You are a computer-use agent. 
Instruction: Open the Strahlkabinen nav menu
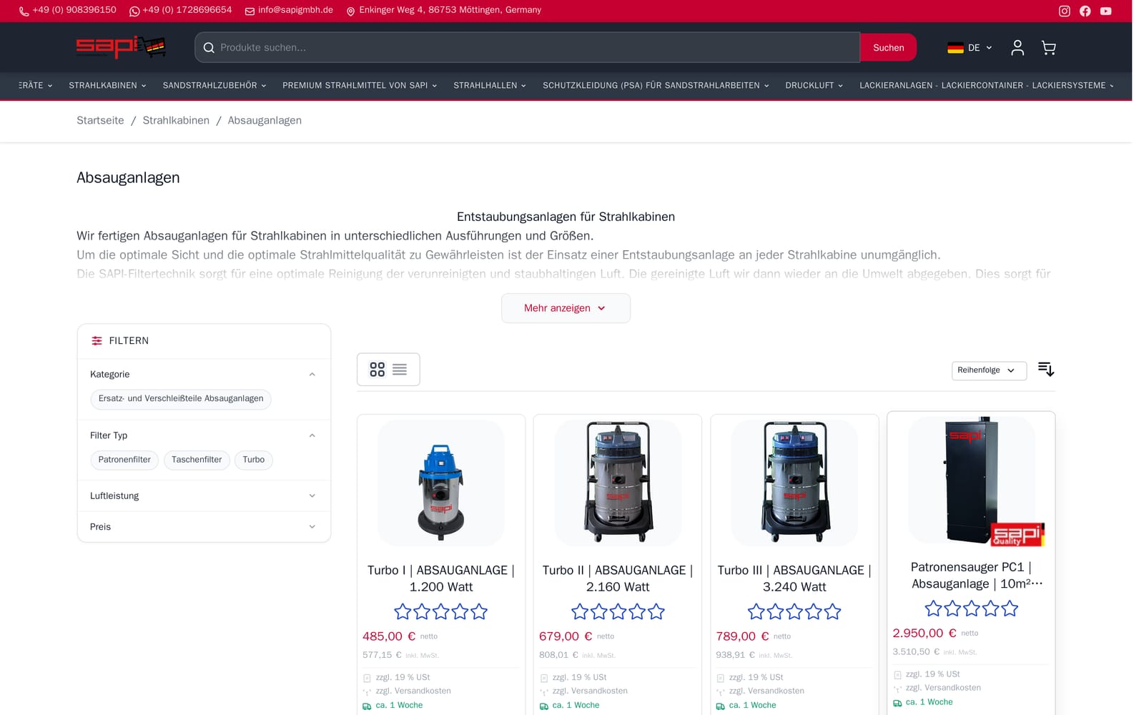107,85
